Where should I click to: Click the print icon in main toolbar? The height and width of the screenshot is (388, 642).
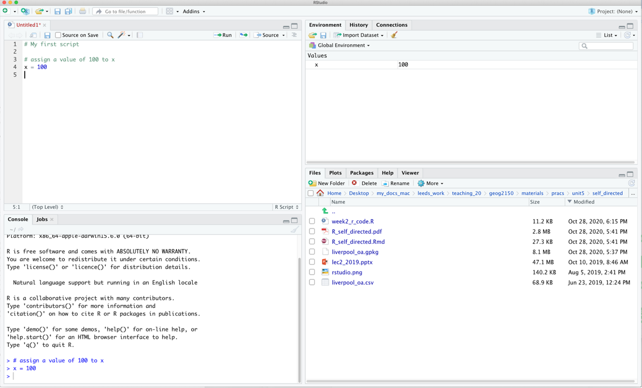point(82,11)
